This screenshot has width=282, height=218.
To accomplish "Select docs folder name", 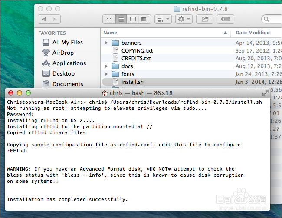I will pos(127,66).
